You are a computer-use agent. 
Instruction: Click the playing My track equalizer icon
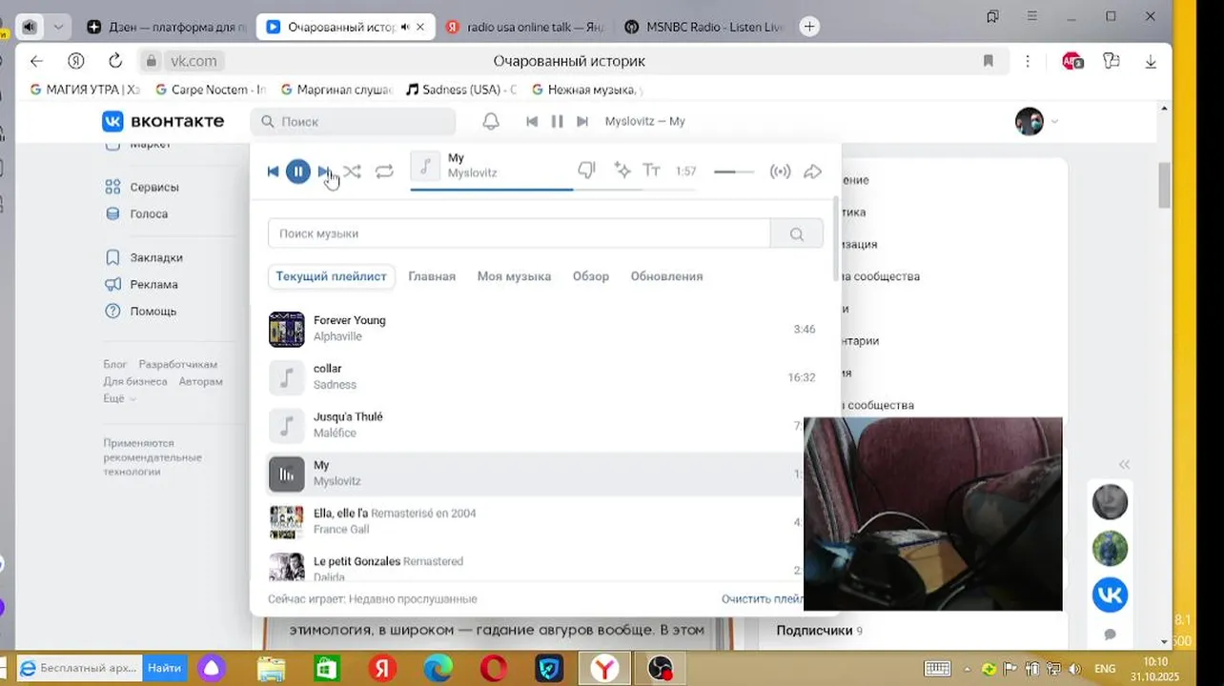tap(287, 474)
